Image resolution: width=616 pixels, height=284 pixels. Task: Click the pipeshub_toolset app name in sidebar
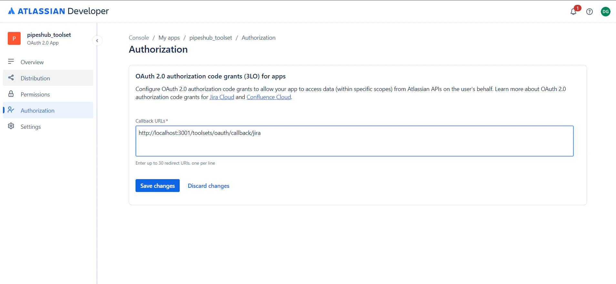[49, 35]
